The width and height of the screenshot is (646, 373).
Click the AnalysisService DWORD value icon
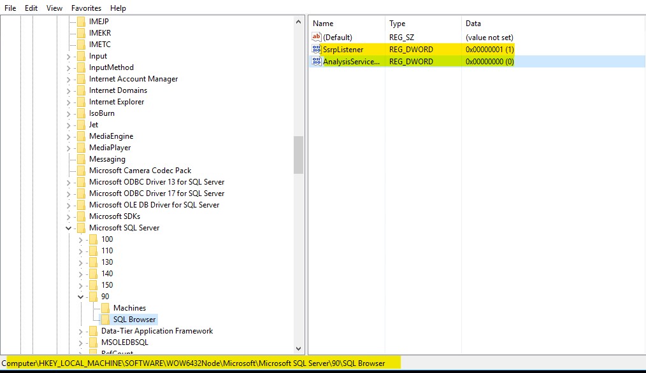click(x=317, y=61)
